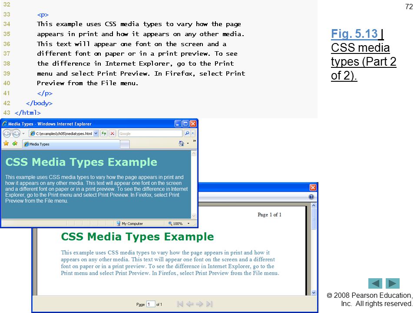Image resolution: width=417 pixels, height=313 pixels.
Task: Open the recent pages dropdown beside Forward
Action: pyautogui.click(x=23, y=133)
